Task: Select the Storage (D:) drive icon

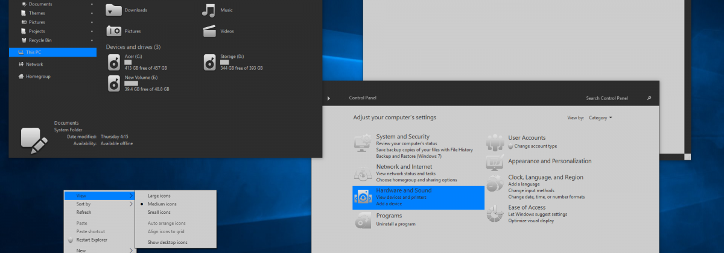Action: 209,62
